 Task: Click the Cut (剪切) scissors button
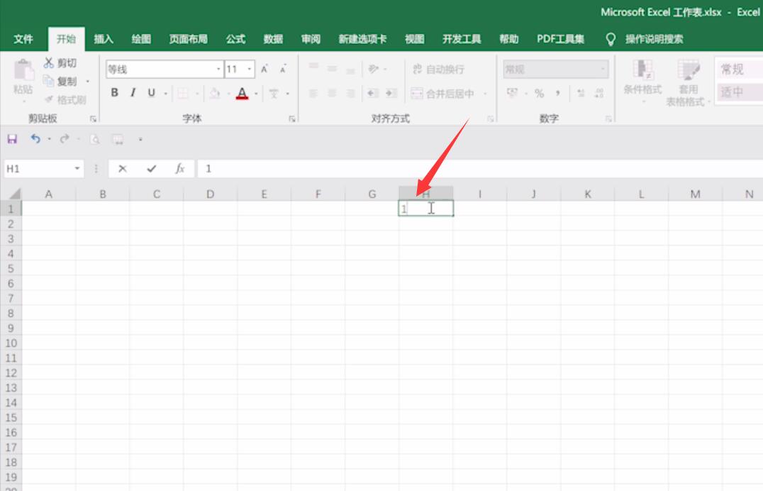click(x=60, y=63)
